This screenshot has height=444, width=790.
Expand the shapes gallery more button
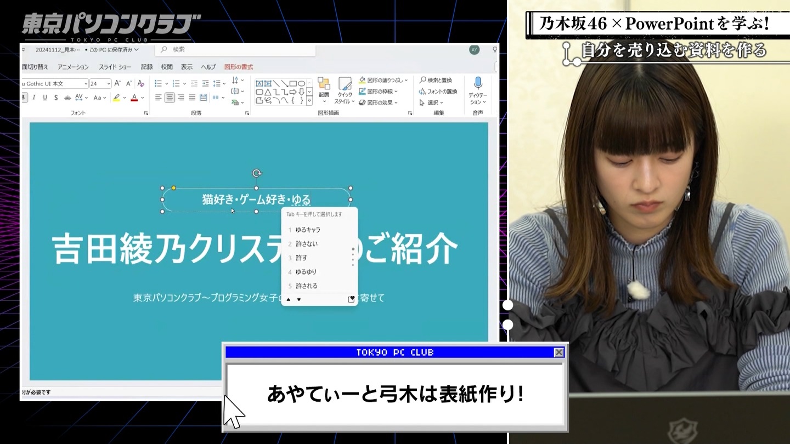(309, 100)
